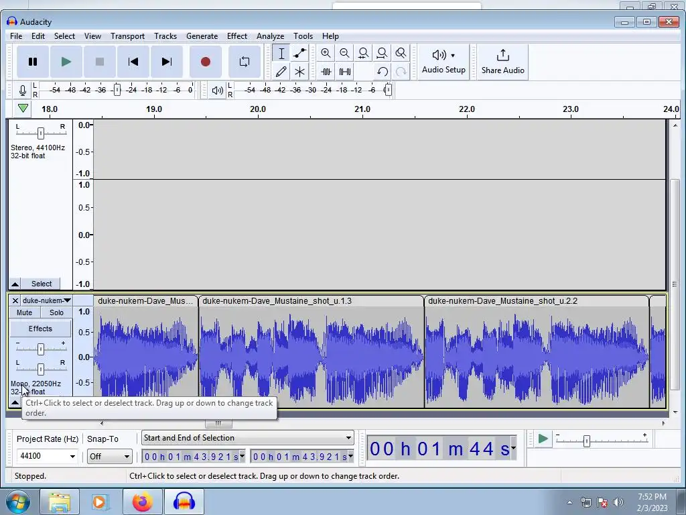
Task: Open Start and End of Selection dropdown
Action: [x=248, y=438]
